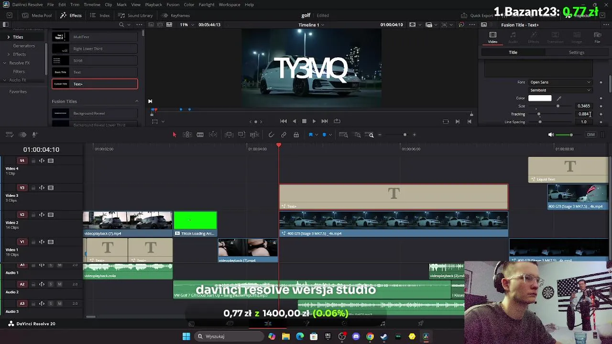Screen dimensions: 612x344
Task: Select the arrow Selection mode tool
Action: (x=174, y=135)
